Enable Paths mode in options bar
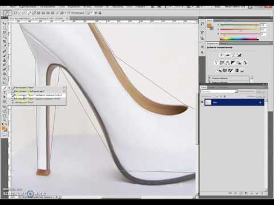This screenshot has height=205, width=274. (x=20, y=13)
